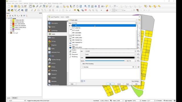
Task: Open the Layer menu
Action: coord(21,3)
